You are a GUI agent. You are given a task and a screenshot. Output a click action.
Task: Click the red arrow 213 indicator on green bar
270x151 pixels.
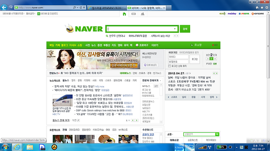click(215, 45)
